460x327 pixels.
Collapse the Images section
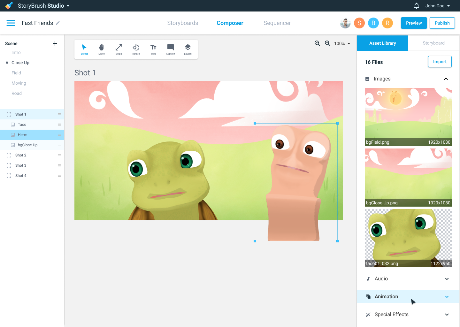(446, 79)
